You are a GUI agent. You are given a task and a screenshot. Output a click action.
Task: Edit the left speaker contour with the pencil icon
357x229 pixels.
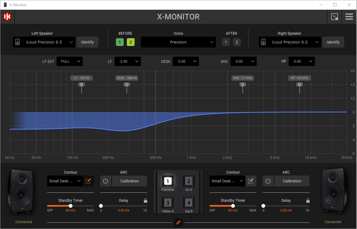click(x=88, y=181)
